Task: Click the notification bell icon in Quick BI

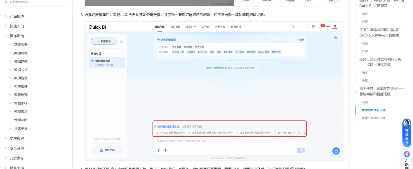Action: coord(321,27)
